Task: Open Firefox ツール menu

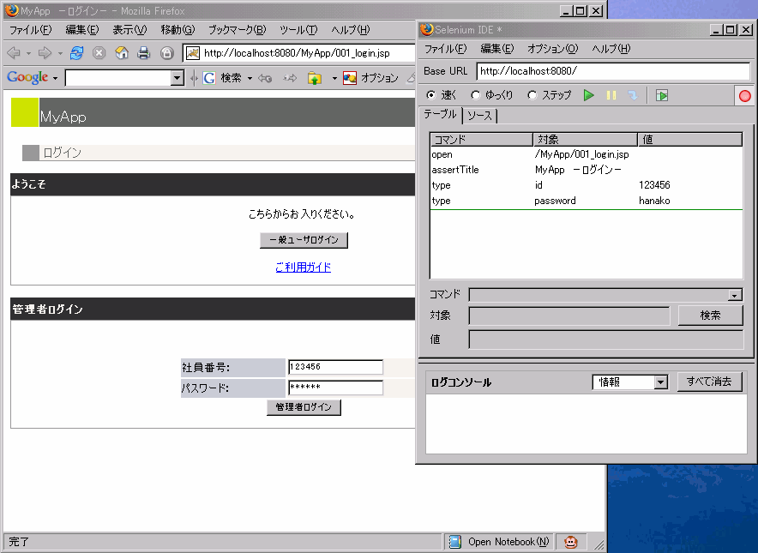Action: 298,30
